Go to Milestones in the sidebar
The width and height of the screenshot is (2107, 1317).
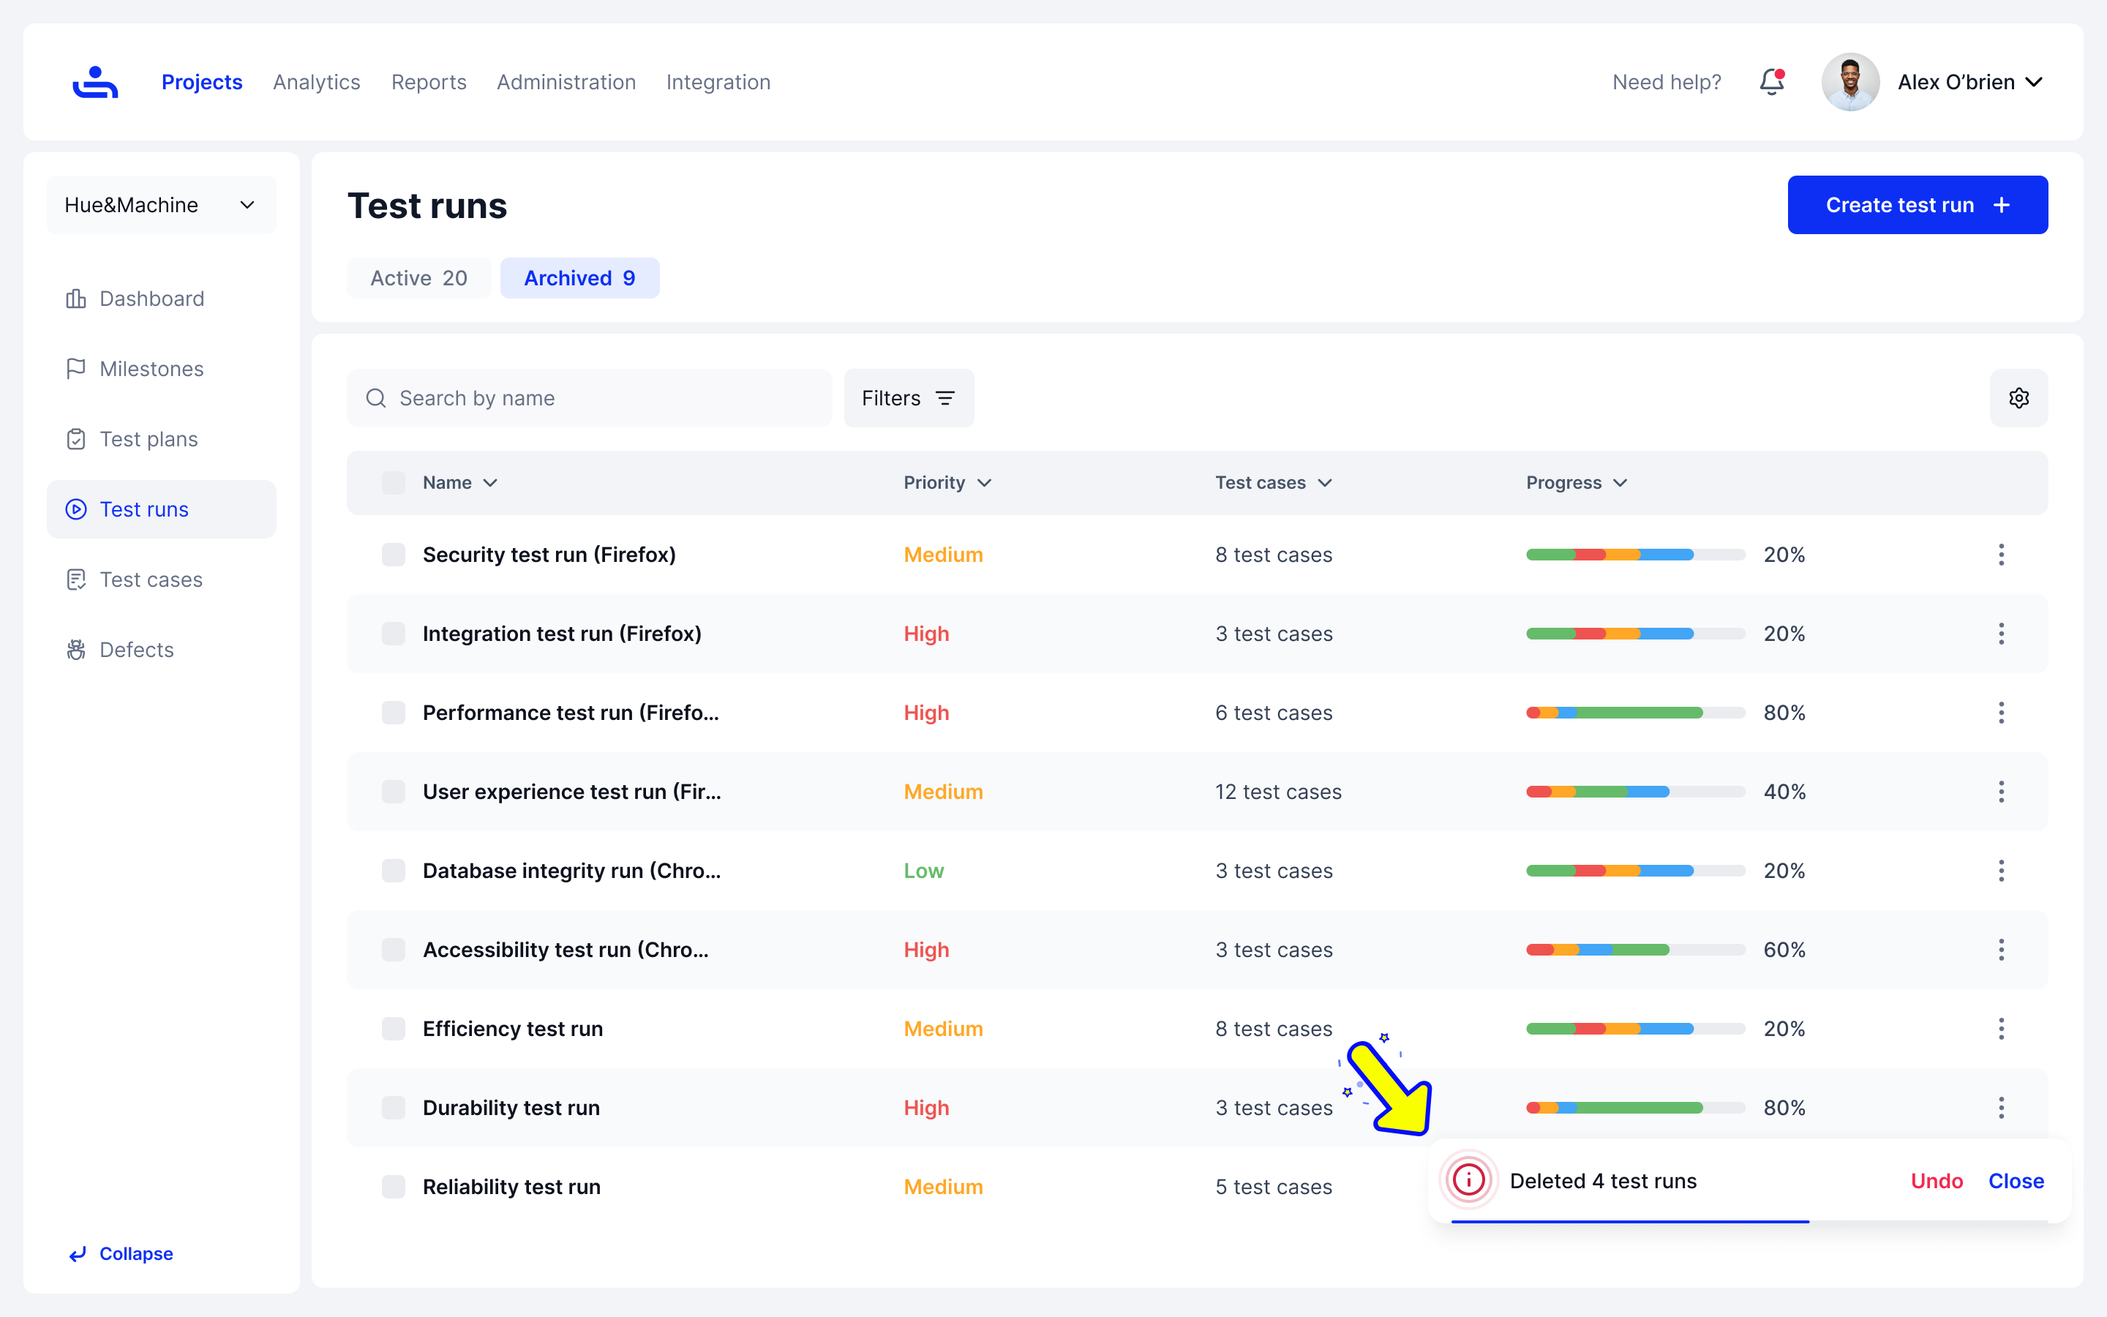point(151,369)
